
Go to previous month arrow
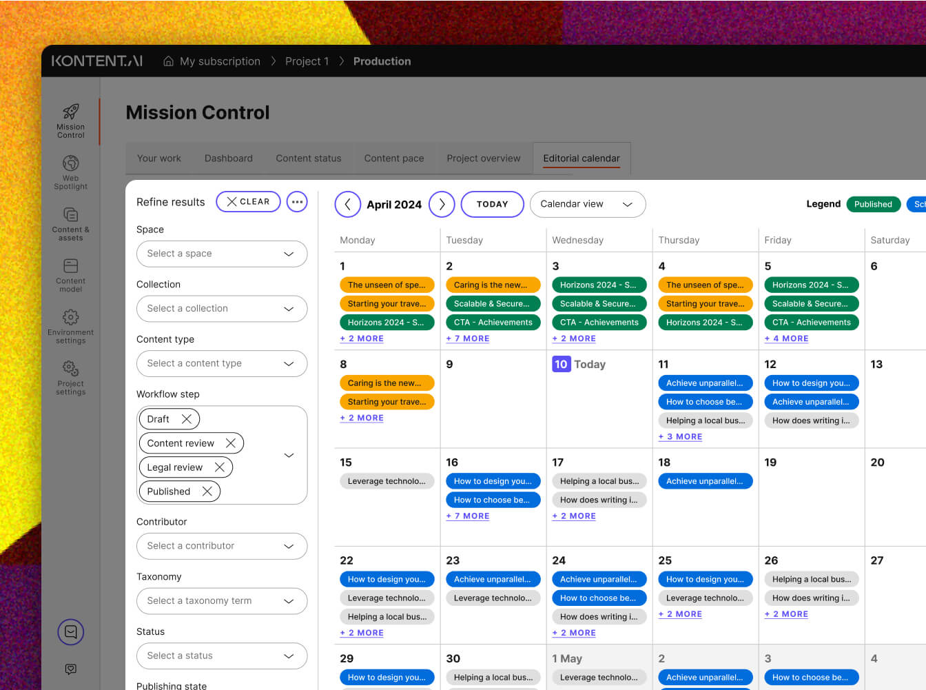pos(348,204)
